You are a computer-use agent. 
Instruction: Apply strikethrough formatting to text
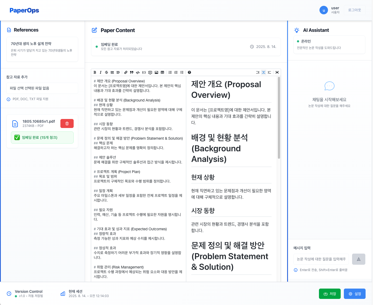pyautogui.click(x=106, y=72)
